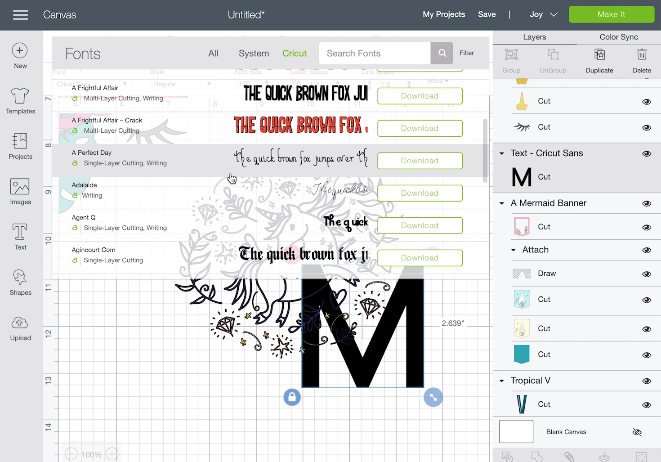661x462 pixels.
Task: Open the Joy machine dropdown
Action: (543, 14)
